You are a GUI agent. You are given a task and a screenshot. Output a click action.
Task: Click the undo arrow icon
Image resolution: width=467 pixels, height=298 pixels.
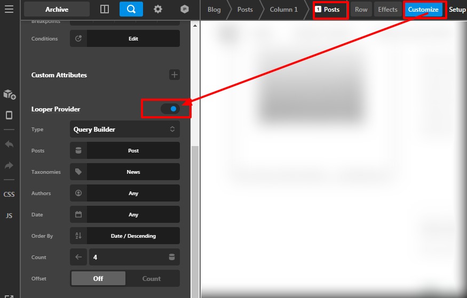coord(9,144)
